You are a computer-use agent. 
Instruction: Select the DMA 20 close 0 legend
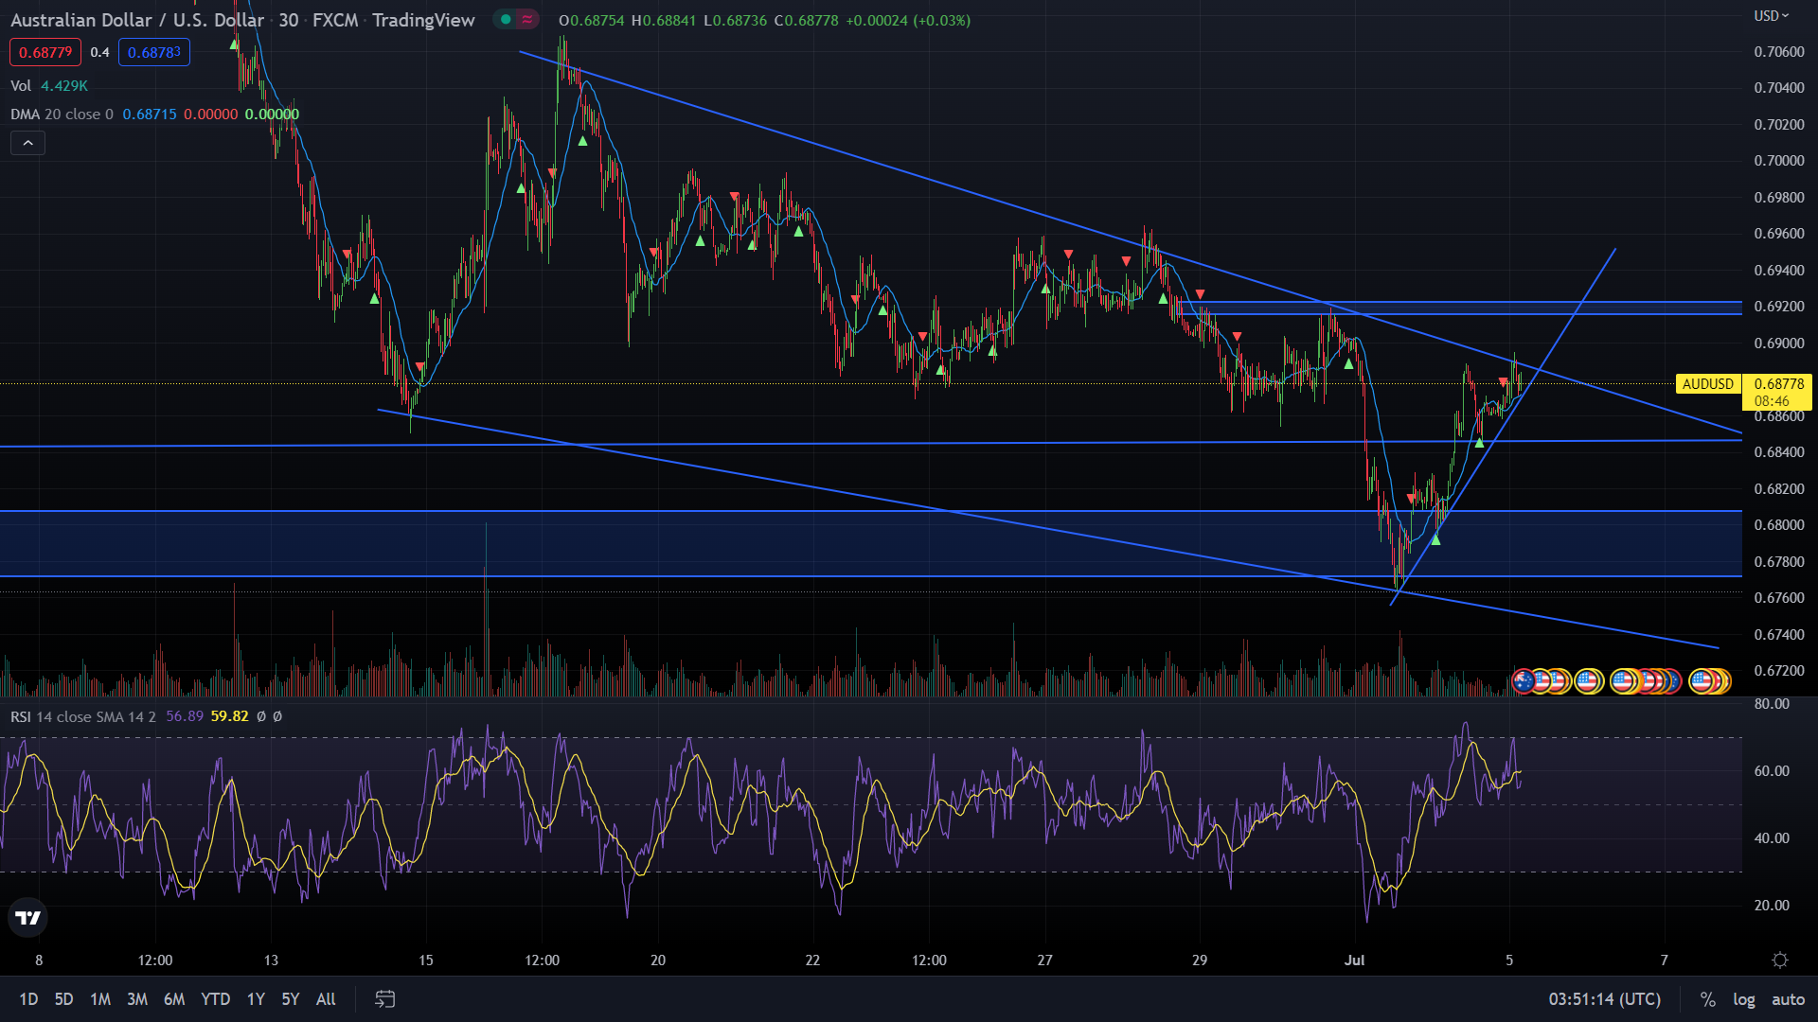tap(62, 114)
